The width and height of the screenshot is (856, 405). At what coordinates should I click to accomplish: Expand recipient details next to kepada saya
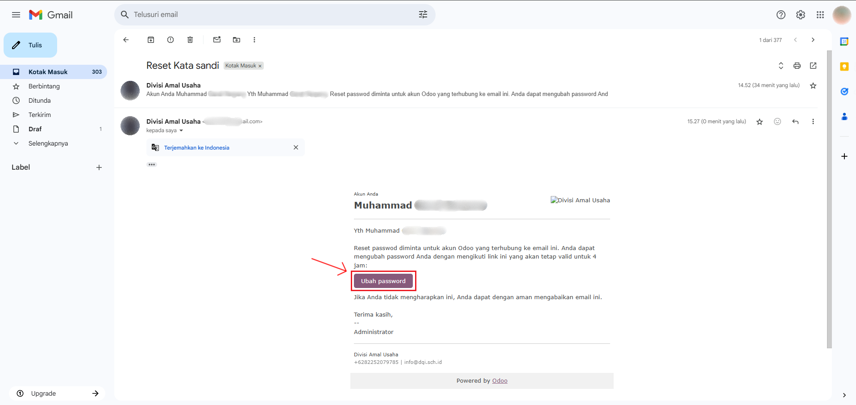[x=181, y=131]
